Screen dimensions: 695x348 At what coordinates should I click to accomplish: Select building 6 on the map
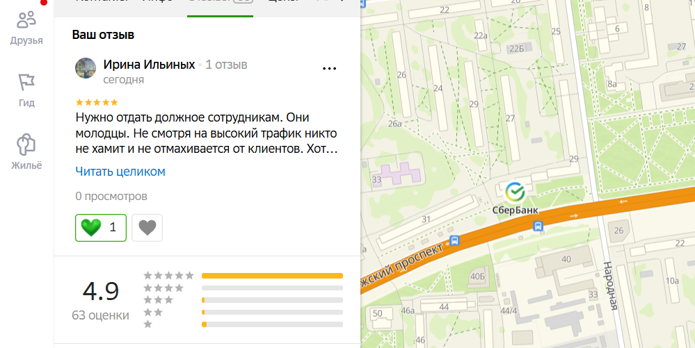pos(617,28)
